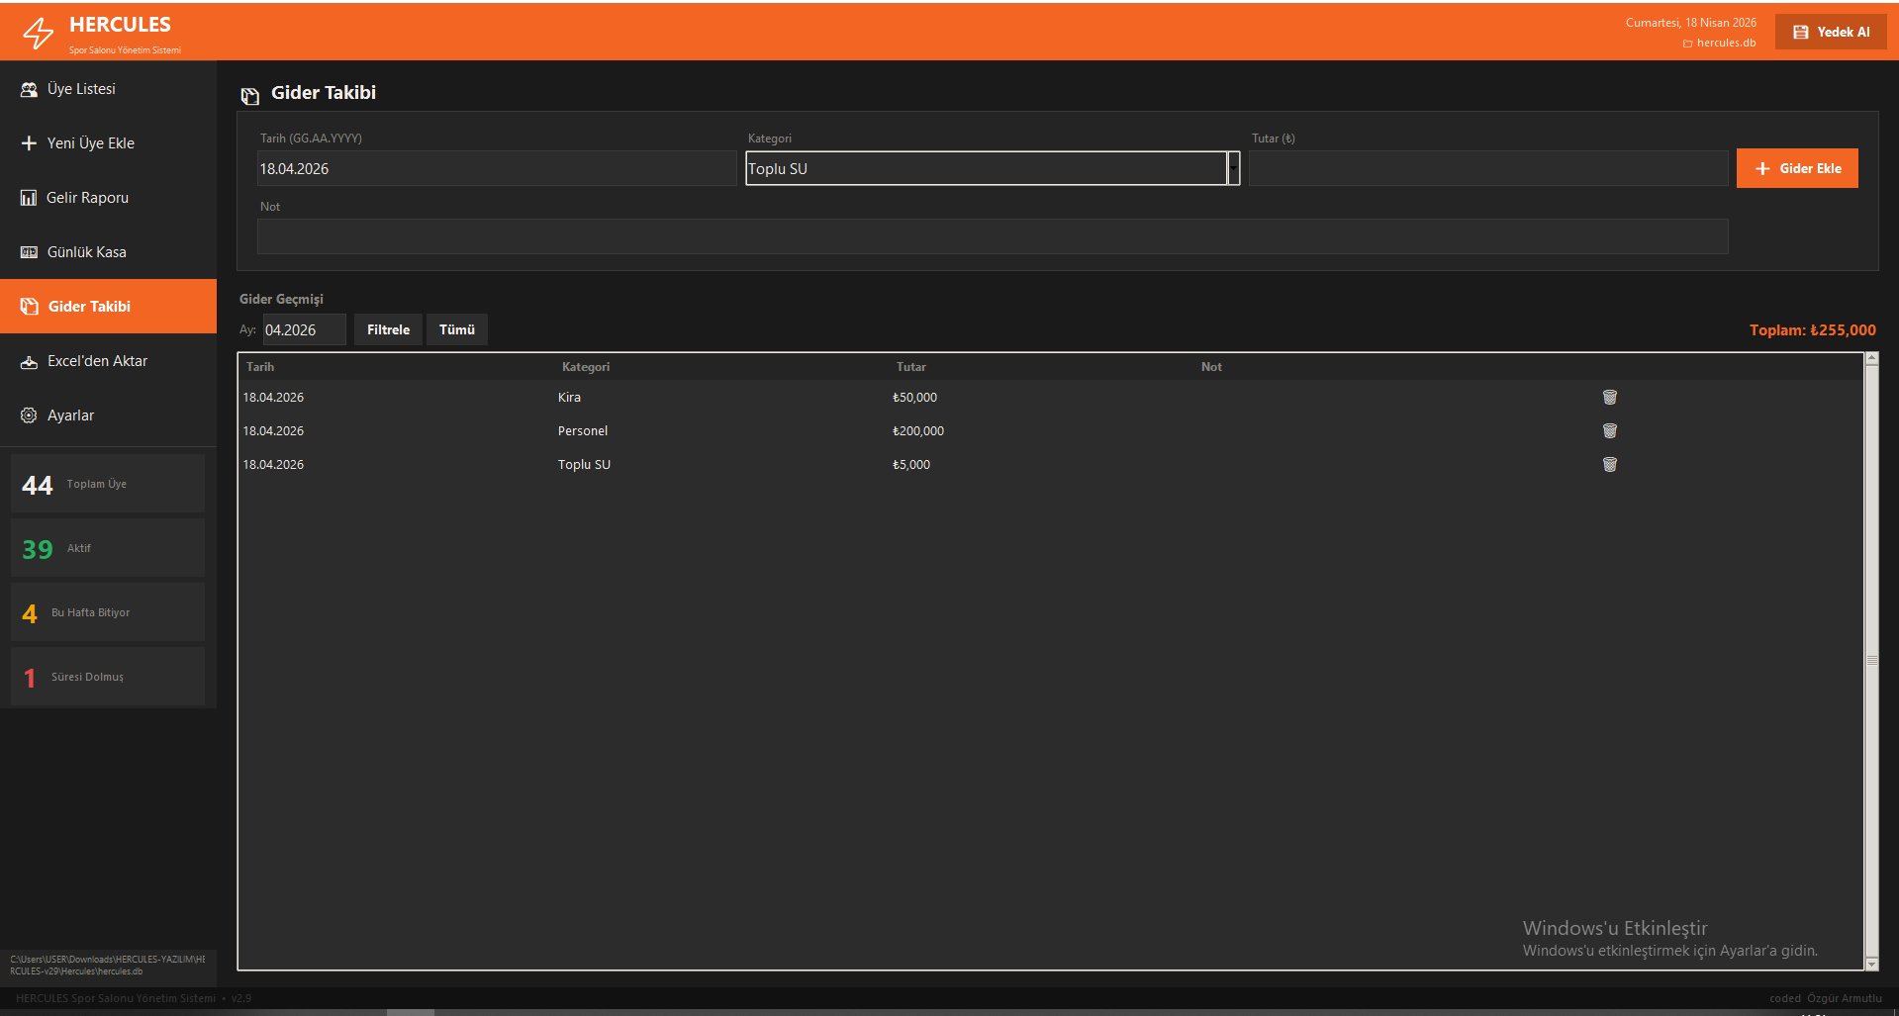Open the Gelir Raporu section
The width and height of the screenshot is (1899, 1016).
pyautogui.click(x=87, y=198)
